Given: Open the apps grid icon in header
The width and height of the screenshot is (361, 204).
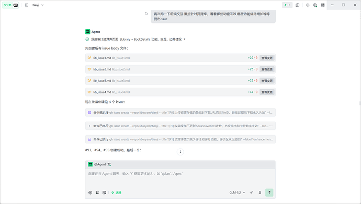Looking at the screenshot, I should coord(323,5).
